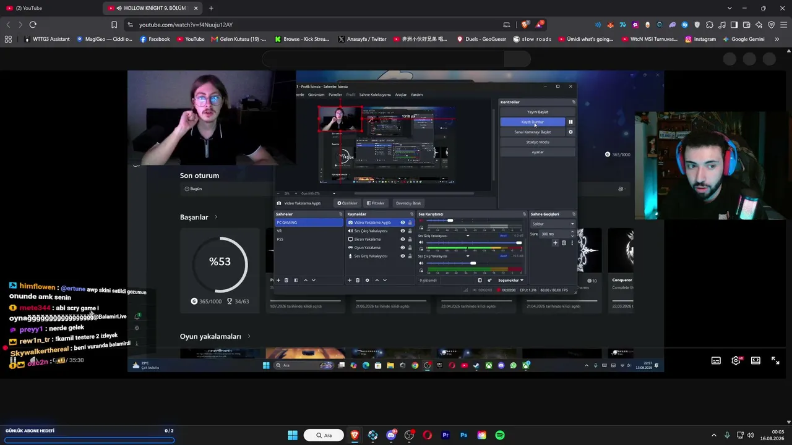Click the trash icon under the Kaynaklar list

(358, 280)
